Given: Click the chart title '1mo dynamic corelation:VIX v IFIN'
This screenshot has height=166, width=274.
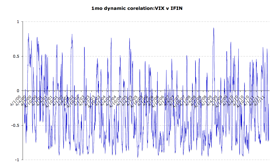Looking at the screenshot, I should tap(137, 8).
